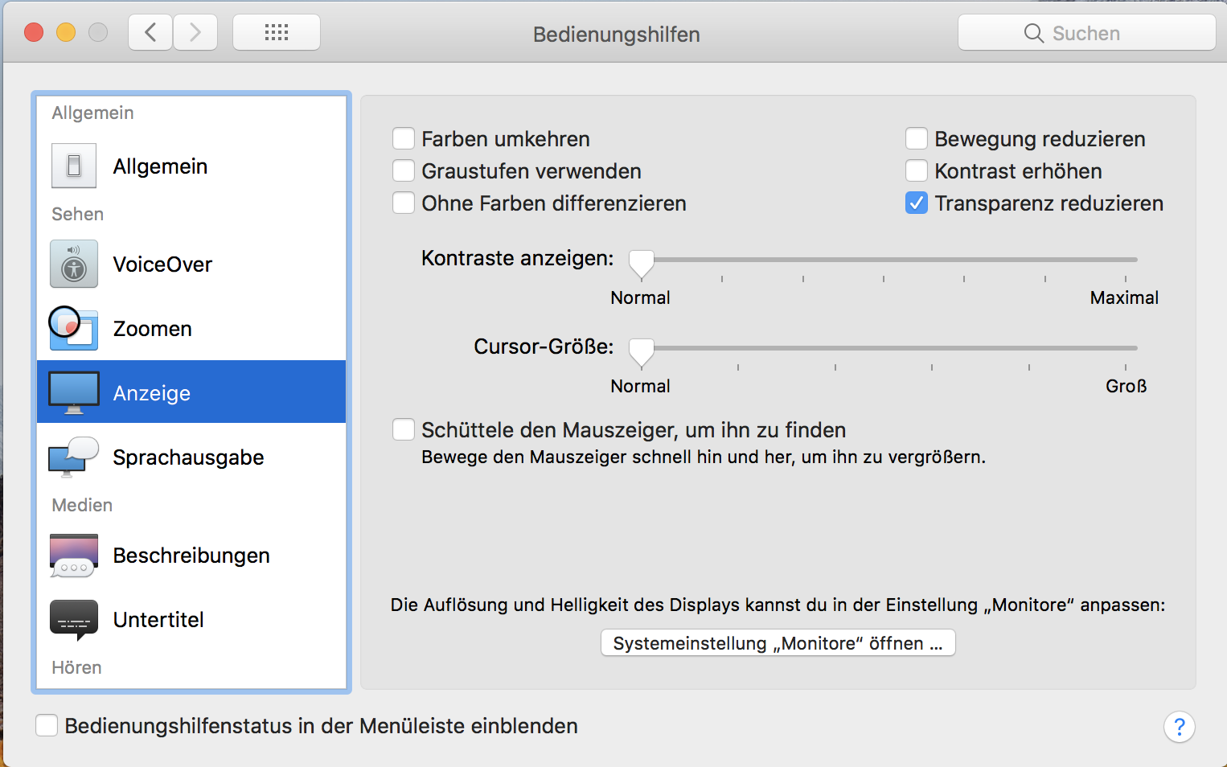Click the Cursor-Größe slider handle

pyautogui.click(x=642, y=351)
